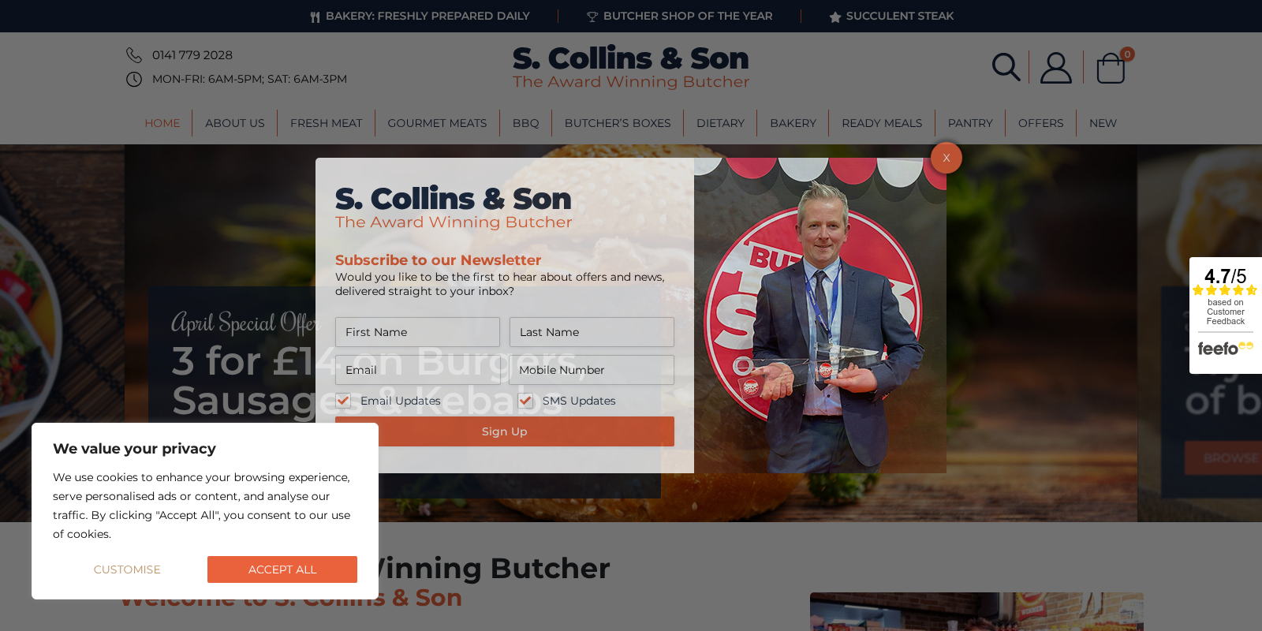Open the BBQ menu

pyautogui.click(x=526, y=123)
